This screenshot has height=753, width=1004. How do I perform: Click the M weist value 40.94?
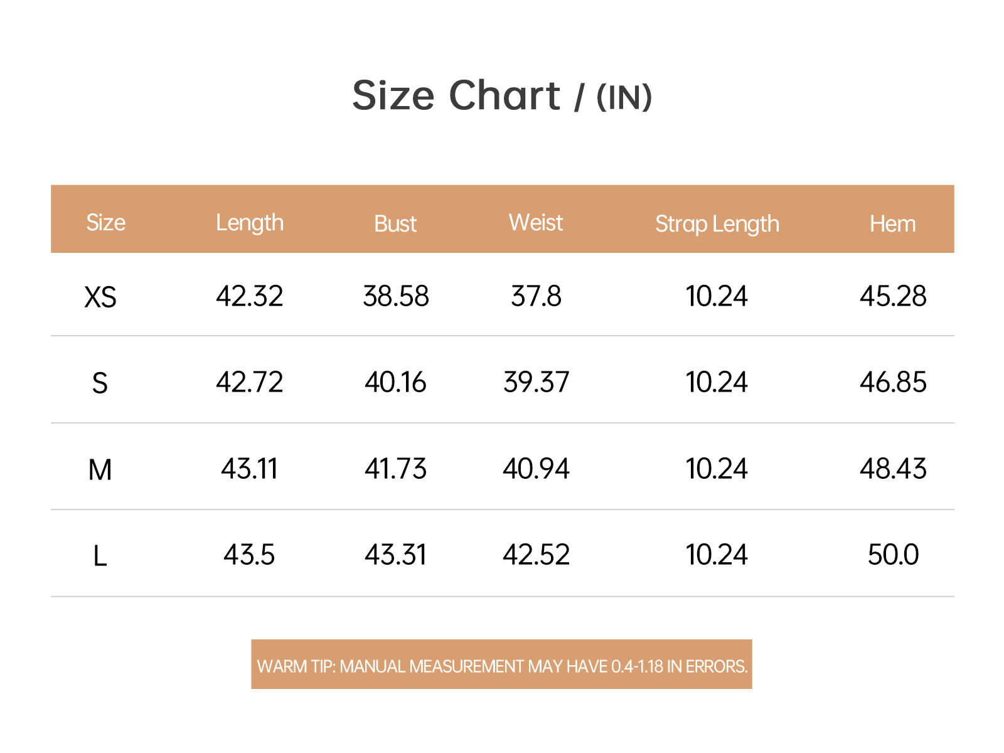[x=536, y=469]
